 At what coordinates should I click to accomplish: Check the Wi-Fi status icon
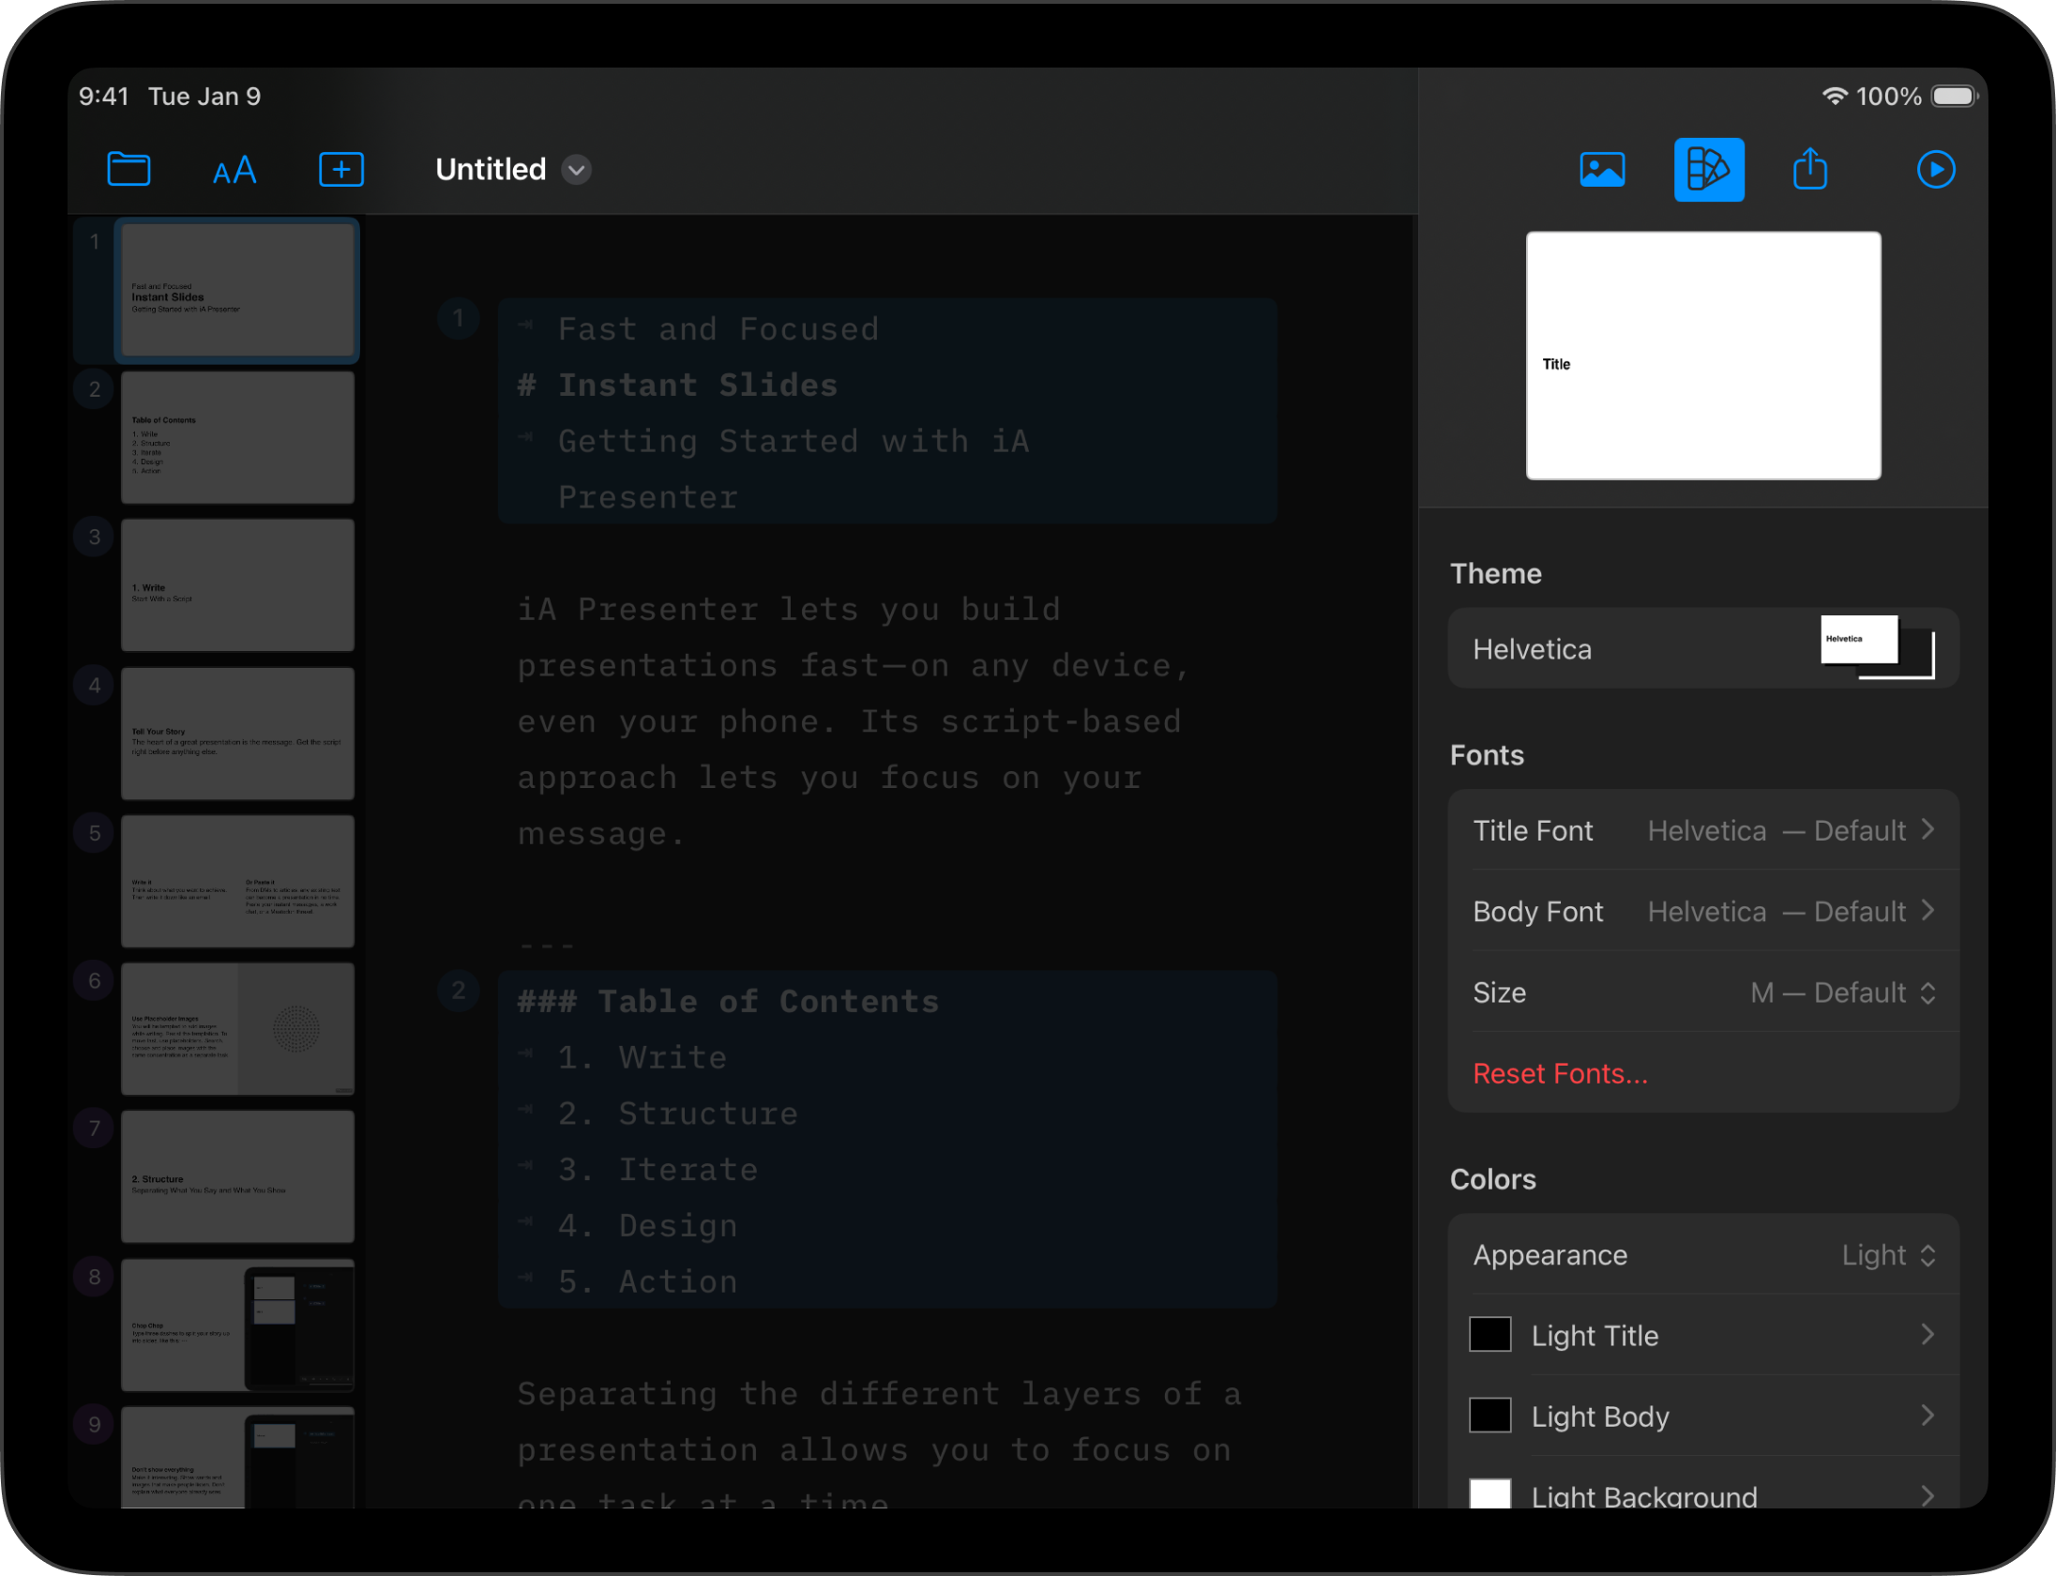tap(1834, 97)
